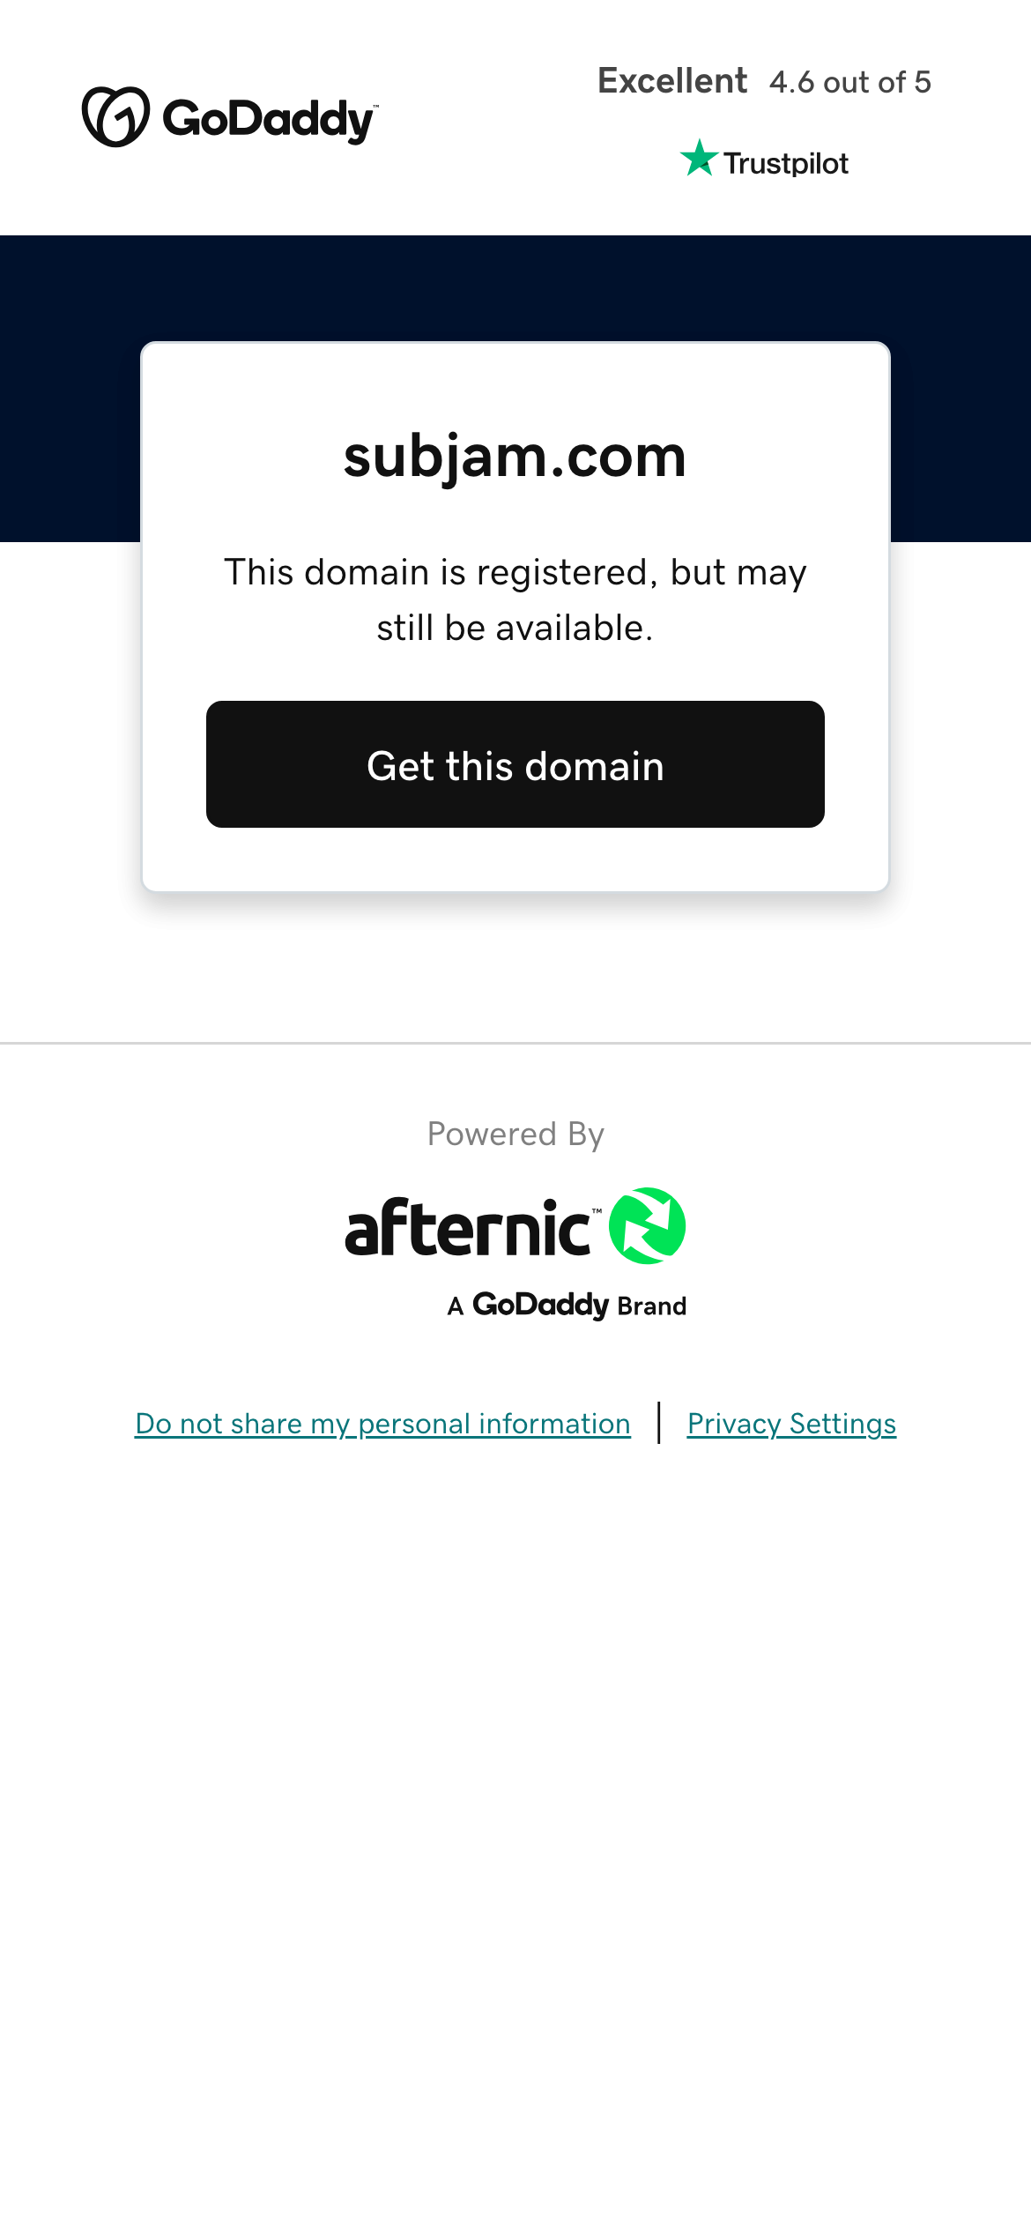This screenshot has height=2232, width=1031.
Task: Click the horizontal divider line above the footer
Action: 515,1043
